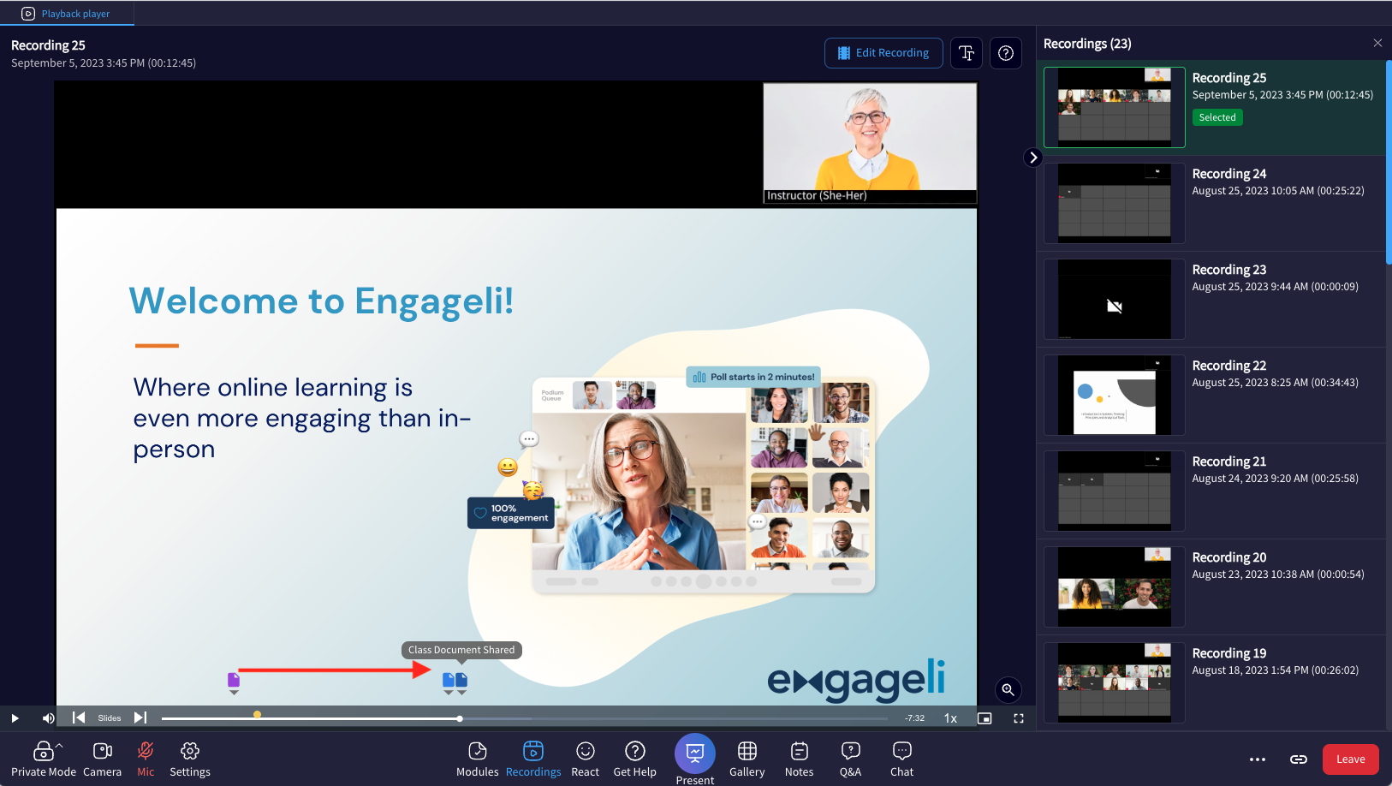Open Recording 22 thumbnail
The image size is (1392, 786).
[1115, 395]
